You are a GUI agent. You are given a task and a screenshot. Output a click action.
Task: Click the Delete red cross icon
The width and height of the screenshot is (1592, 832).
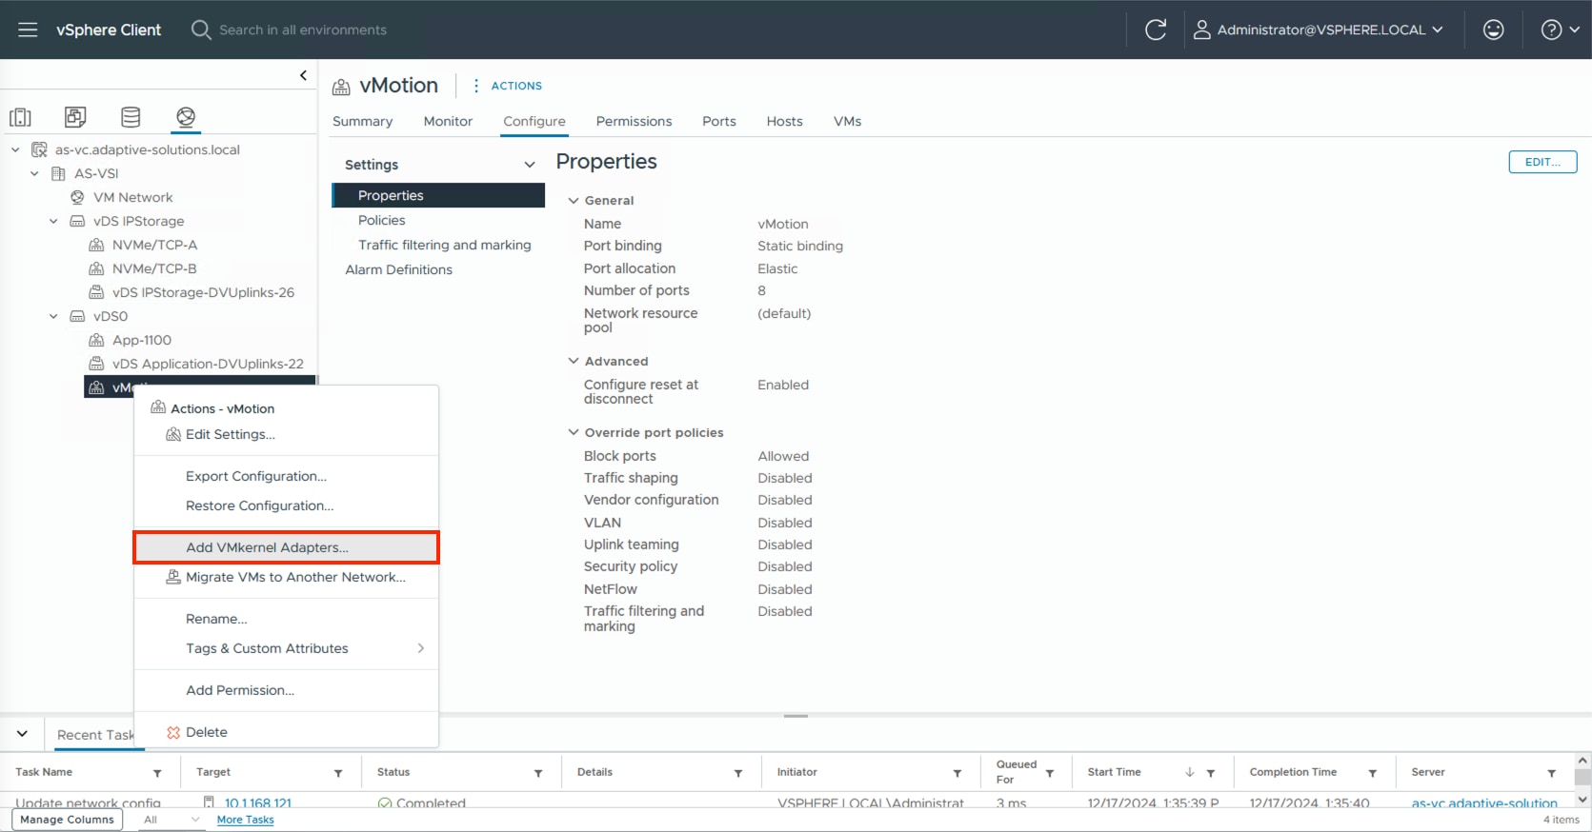[x=173, y=732]
